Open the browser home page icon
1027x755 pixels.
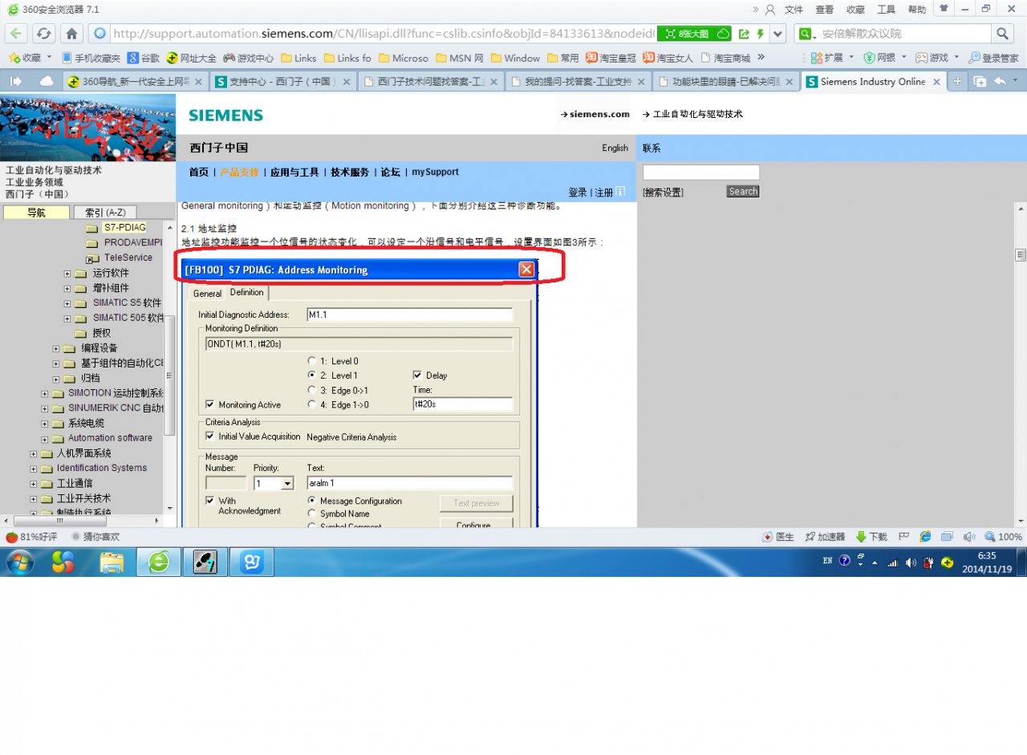[x=71, y=34]
